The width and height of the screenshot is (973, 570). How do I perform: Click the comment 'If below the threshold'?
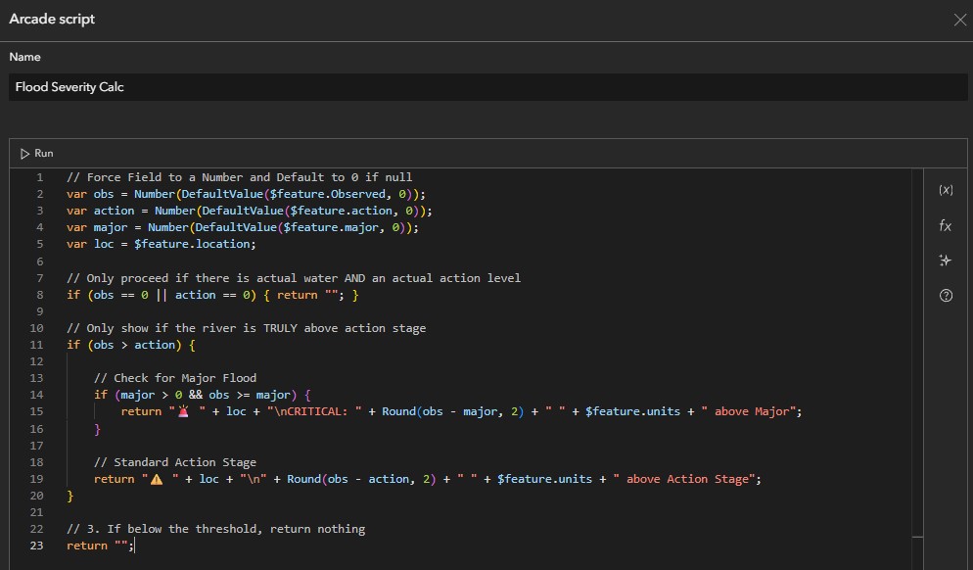tap(216, 529)
